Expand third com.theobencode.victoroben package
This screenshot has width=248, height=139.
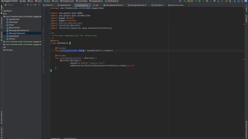(x=22, y=44)
